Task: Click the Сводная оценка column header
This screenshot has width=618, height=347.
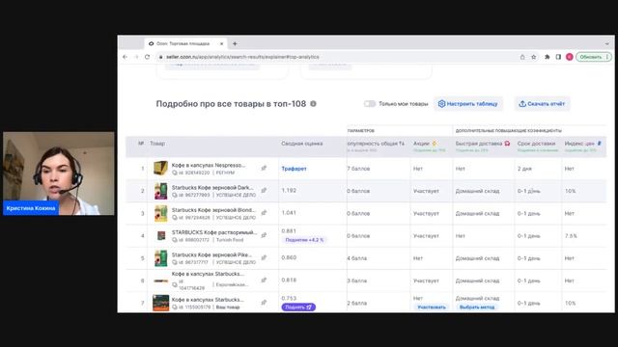Action: point(302,144)
